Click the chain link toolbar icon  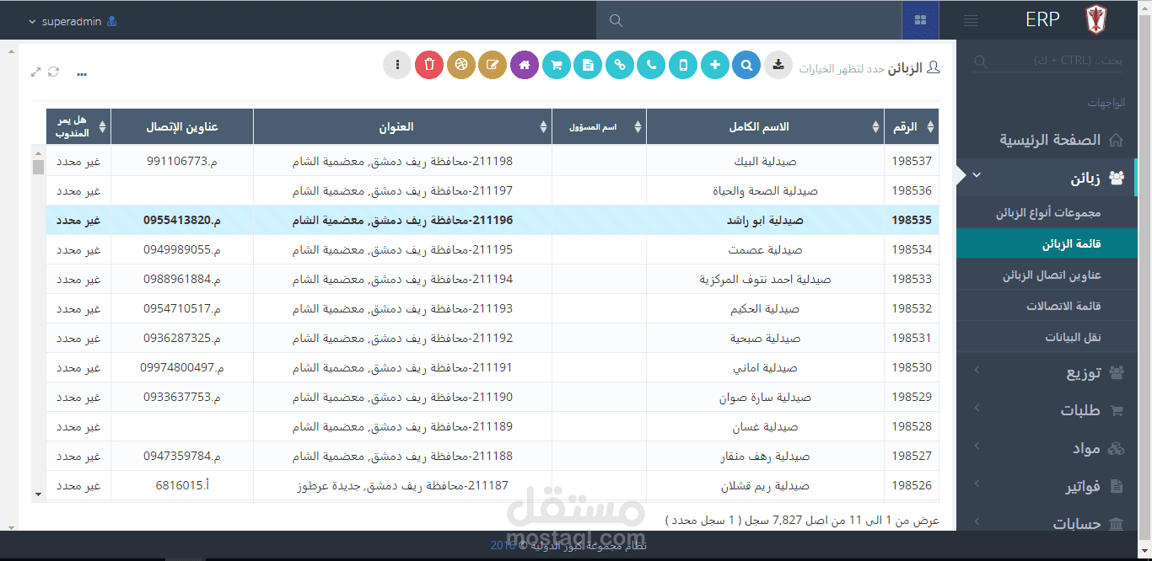(620, 65)
